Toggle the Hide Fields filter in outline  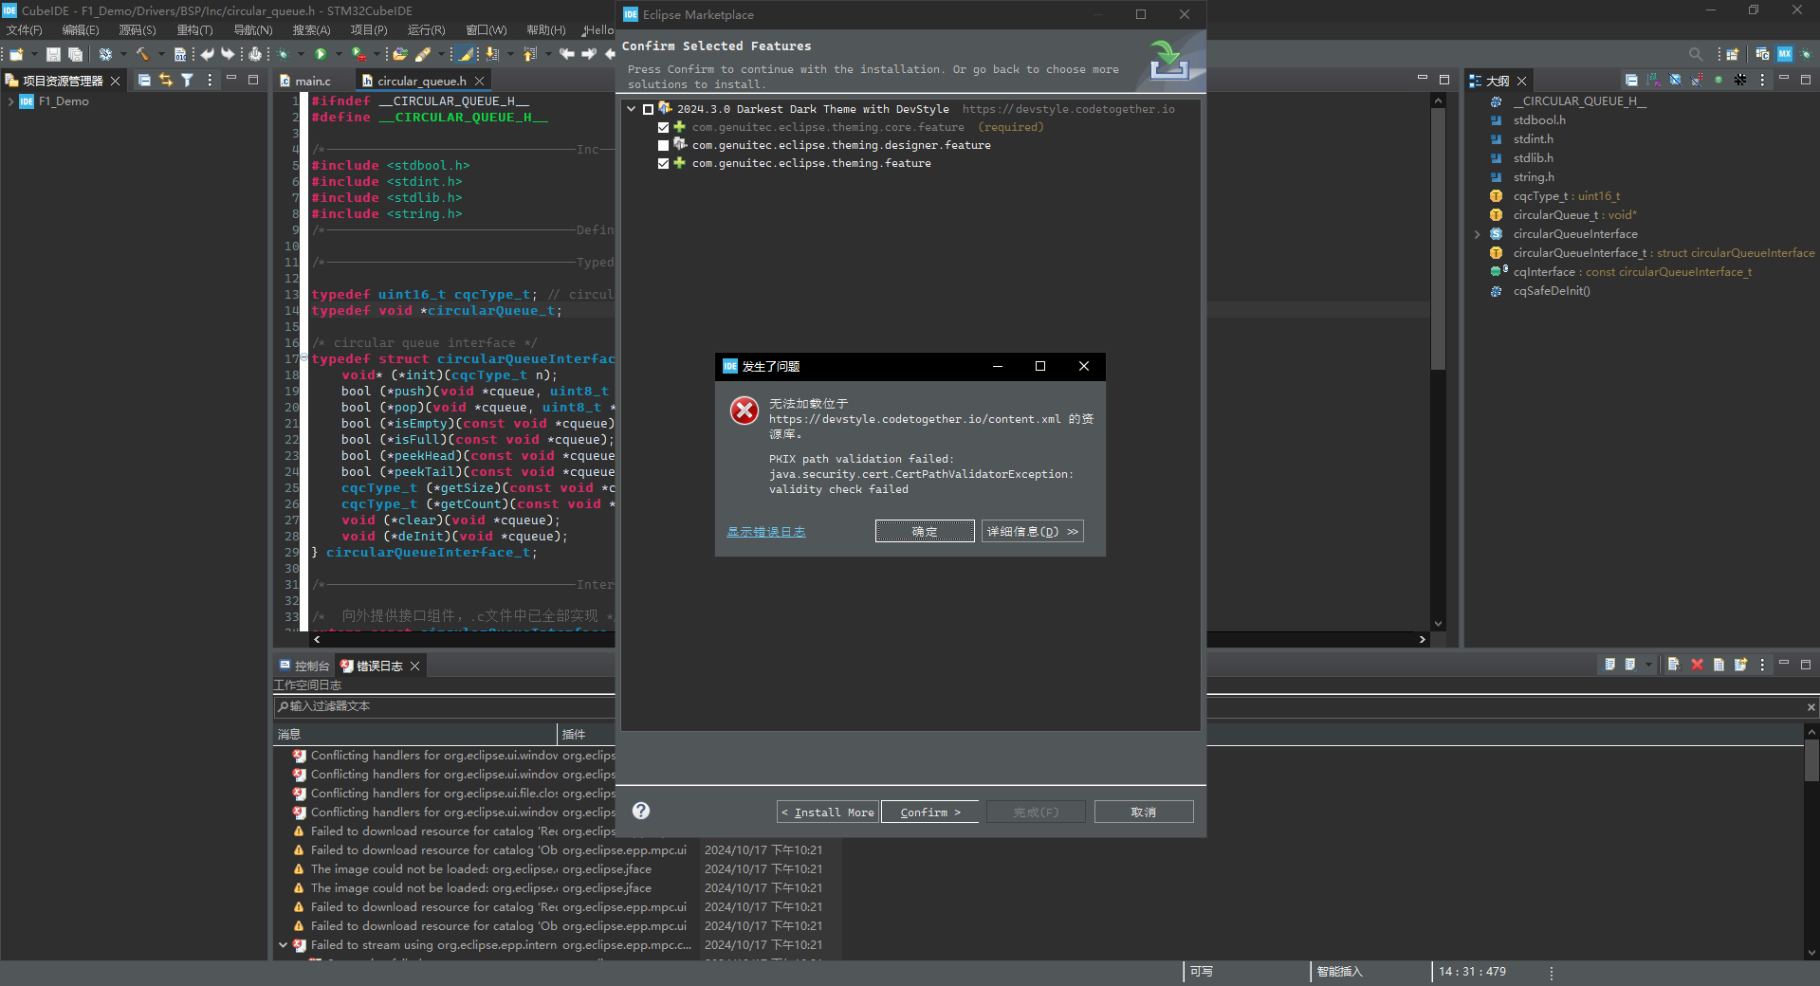(x=1675, y=81)
